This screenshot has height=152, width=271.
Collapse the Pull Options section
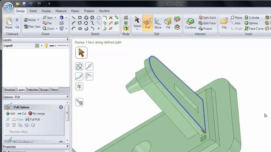61,107
